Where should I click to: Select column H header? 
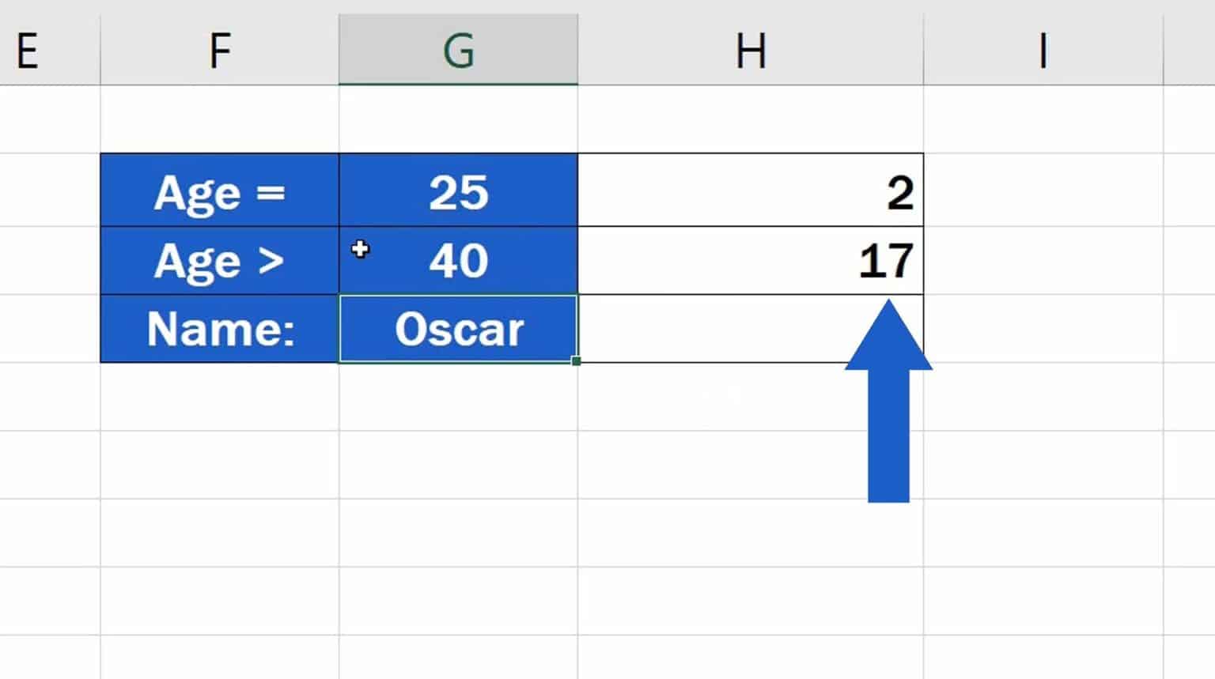(x=750, y=49)
